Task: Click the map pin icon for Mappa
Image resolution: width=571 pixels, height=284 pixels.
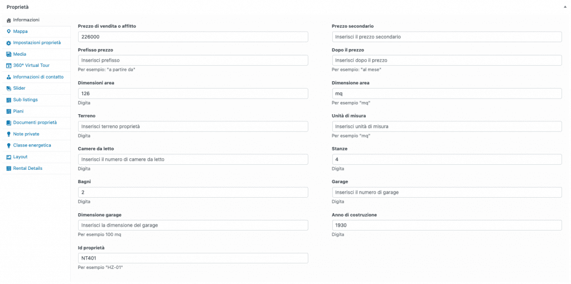Action: [x=9, y=31]
